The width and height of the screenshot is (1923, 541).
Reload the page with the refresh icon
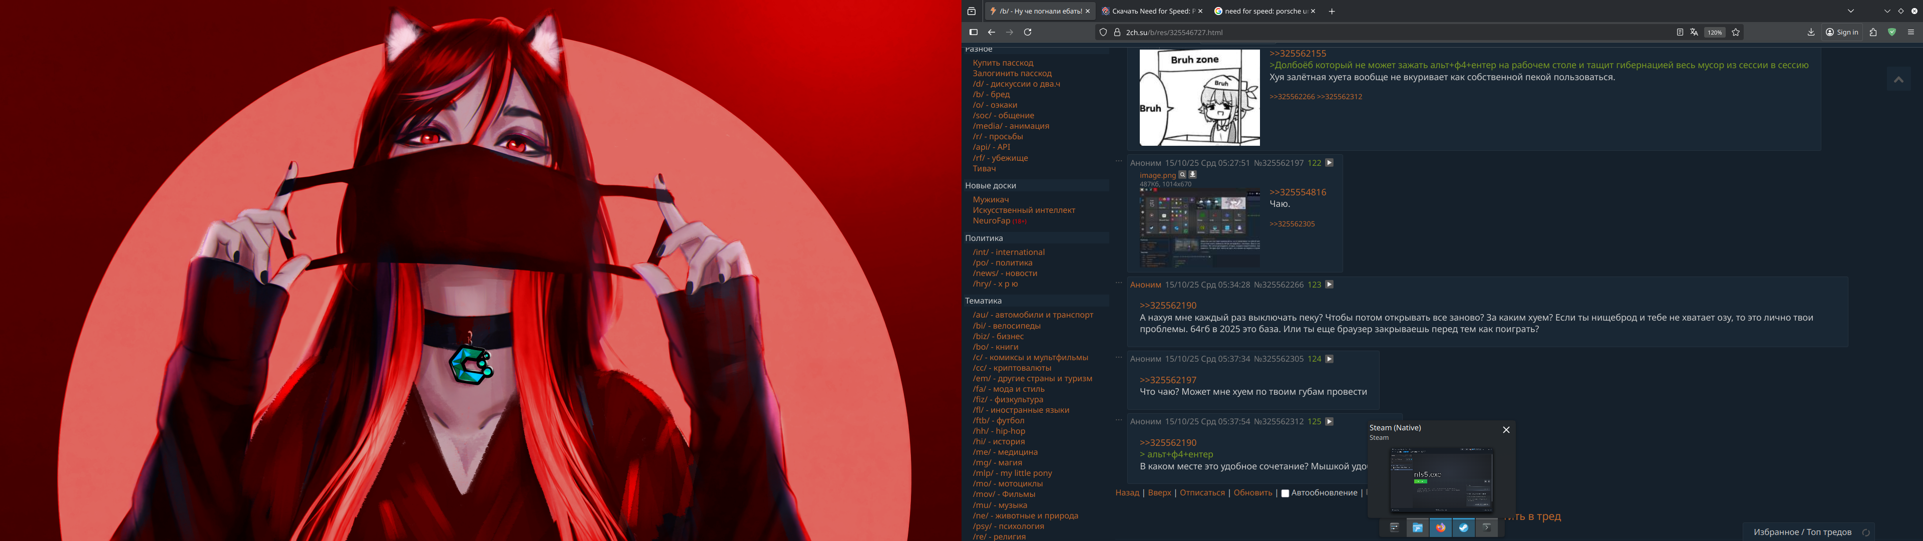(1028, 32)
